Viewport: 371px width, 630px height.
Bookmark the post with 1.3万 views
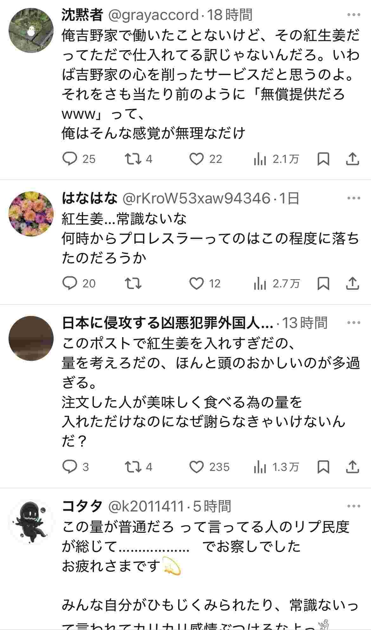pyautogui.click(x=323, y=467)
